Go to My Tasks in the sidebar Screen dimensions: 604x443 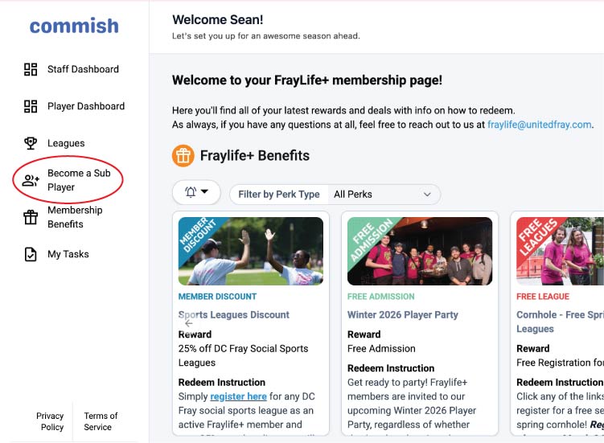point(68,254)
